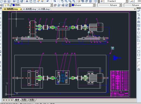
Task: Select the Stretch tool in Modify toolbar
Action: (x=139, y=40)
